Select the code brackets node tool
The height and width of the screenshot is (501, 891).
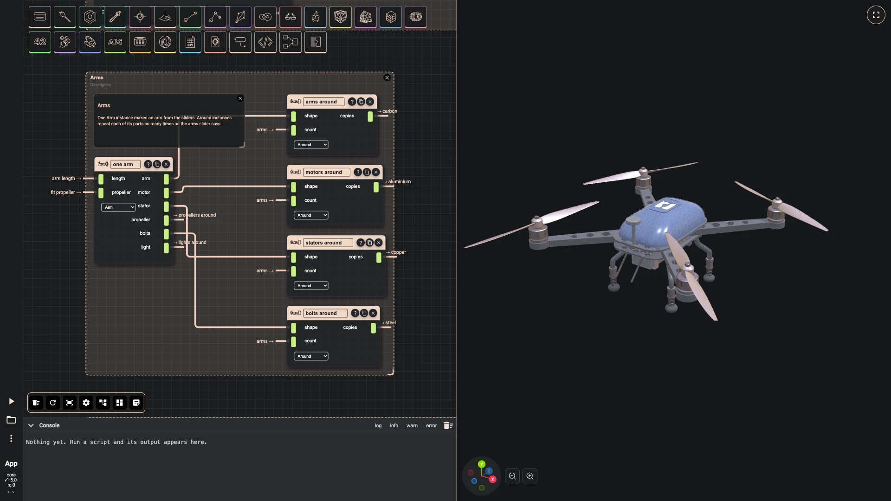[x=265, y=42]
